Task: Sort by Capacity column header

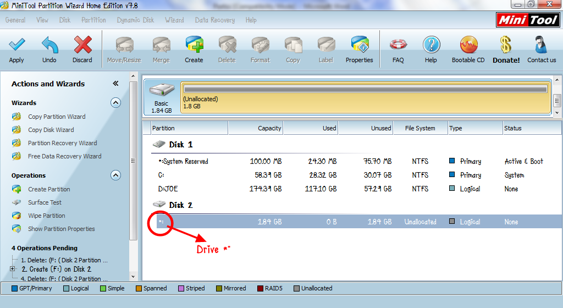Action: tap(256, 128)
